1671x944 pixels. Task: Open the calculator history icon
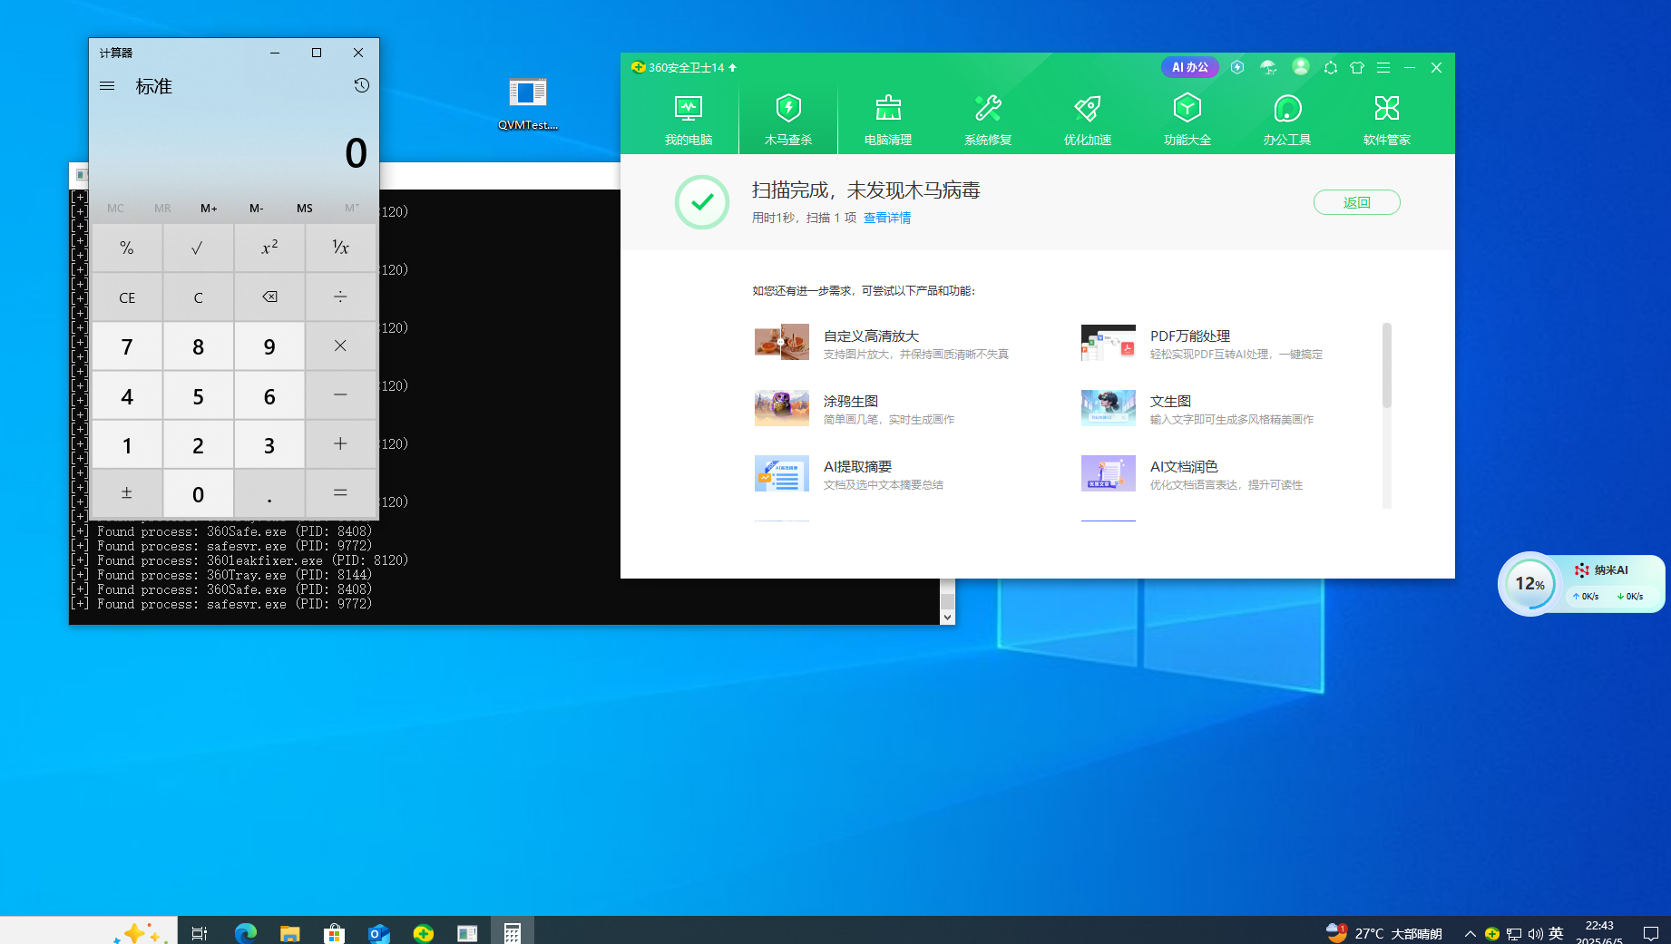pos(361,85)
